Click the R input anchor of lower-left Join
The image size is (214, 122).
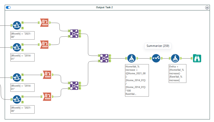pyautogui.click(x=69, y=88)
